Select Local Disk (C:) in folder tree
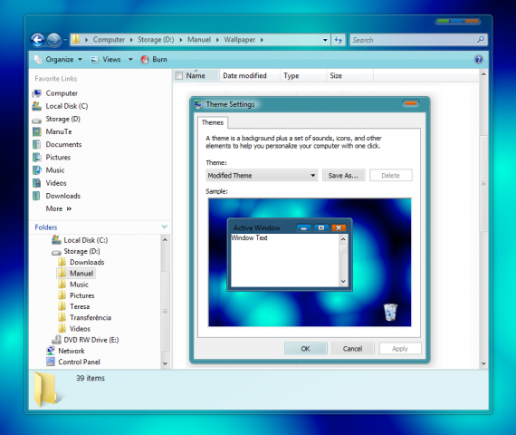516x435 pixels. tap(86, 240)
